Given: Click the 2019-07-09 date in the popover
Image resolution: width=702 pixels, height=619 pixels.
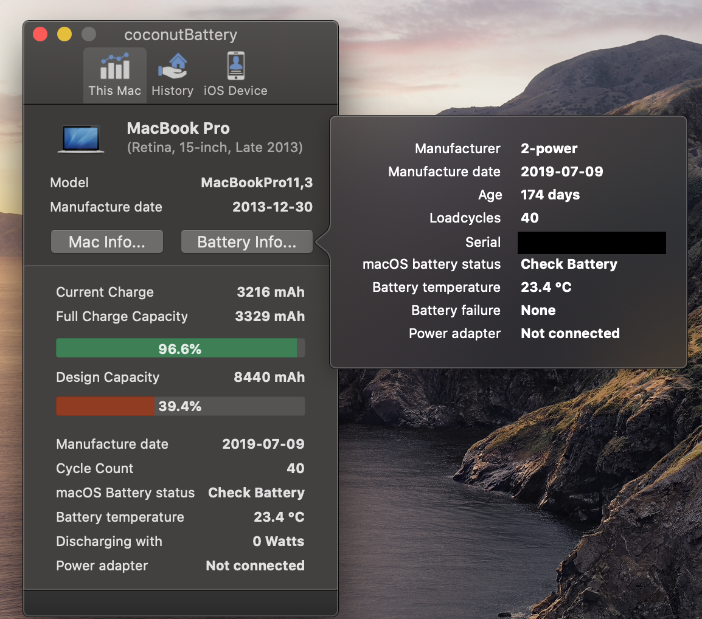Looking at the screenshot, I should coord(562,171).
